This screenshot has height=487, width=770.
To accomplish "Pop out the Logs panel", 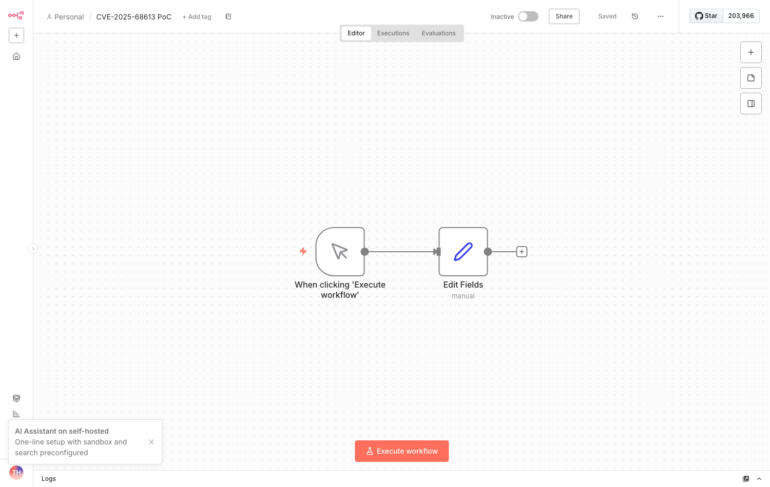I will (746, 479).
